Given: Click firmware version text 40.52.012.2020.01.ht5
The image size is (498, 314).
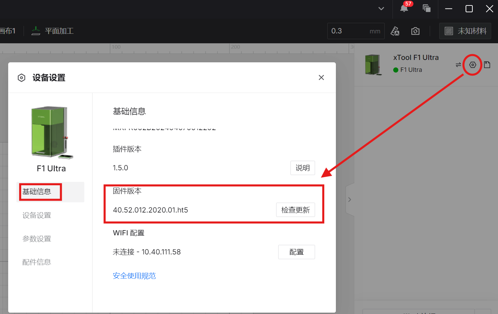Looking at the screenshot, I should click(151, 210).
